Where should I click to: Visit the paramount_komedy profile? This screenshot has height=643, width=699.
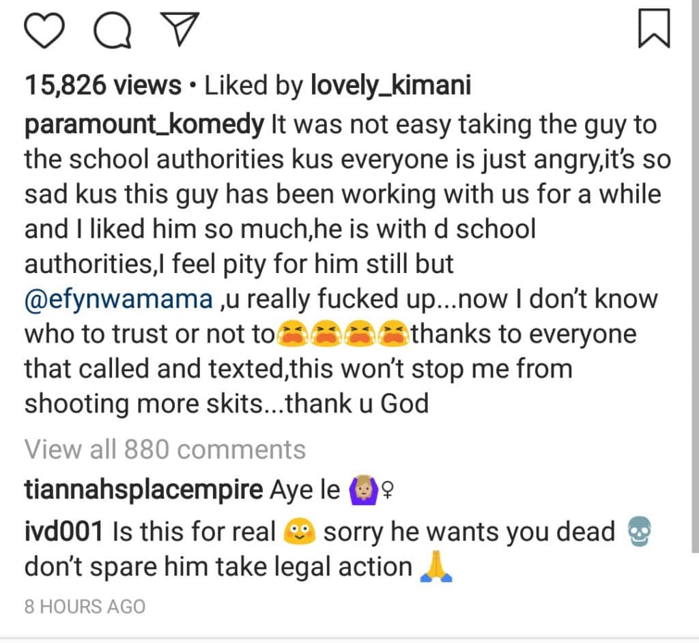tap(143, 125)
